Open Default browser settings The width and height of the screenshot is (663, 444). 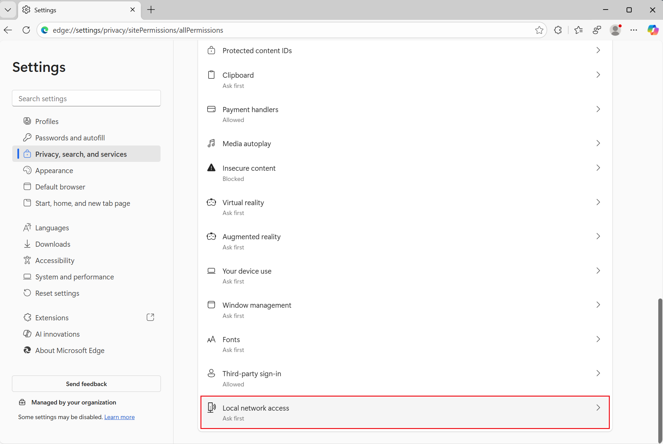point(86,187)
